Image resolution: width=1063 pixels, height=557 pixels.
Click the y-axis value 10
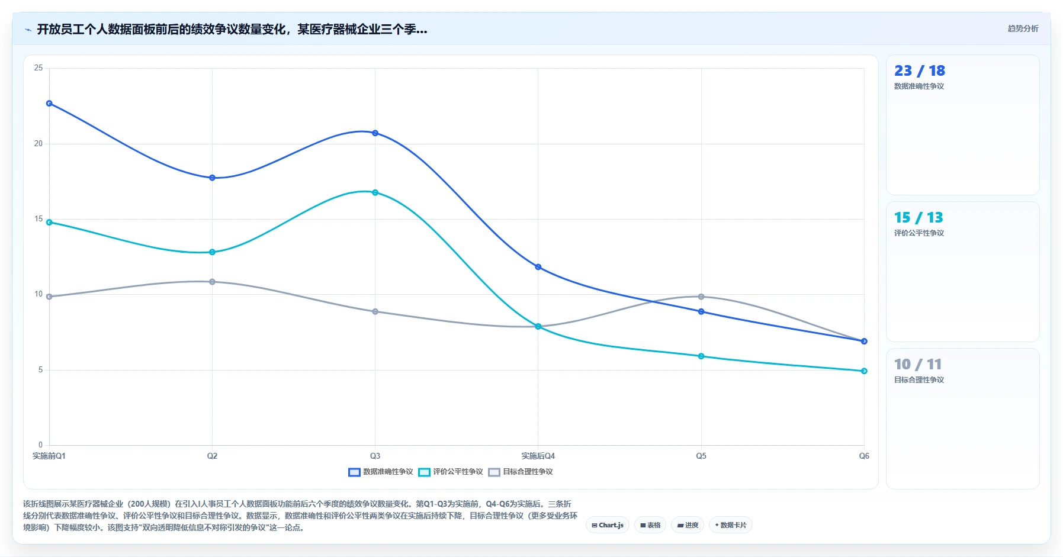38,294
